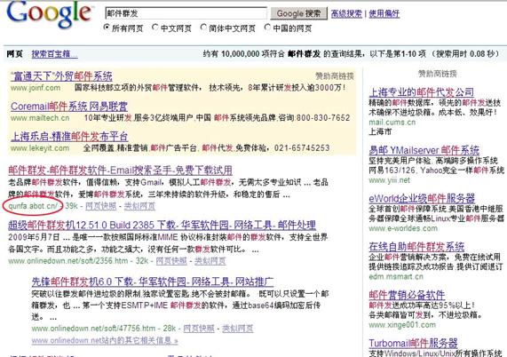Click 网页快照 for onlinedown soft/2356 result
The image size is (507, 357).
[x=171, y=260]
